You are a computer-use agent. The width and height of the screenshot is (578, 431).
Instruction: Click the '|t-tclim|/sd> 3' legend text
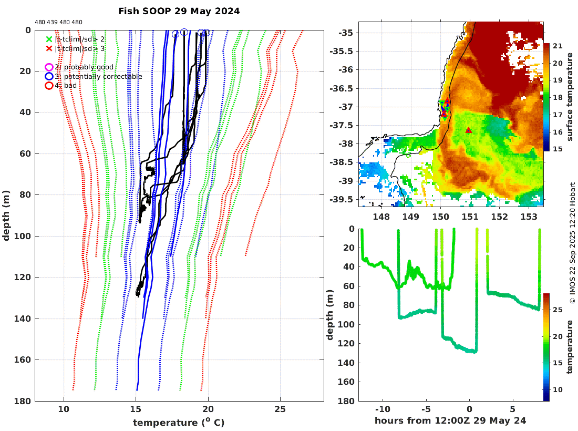point(80,49)
